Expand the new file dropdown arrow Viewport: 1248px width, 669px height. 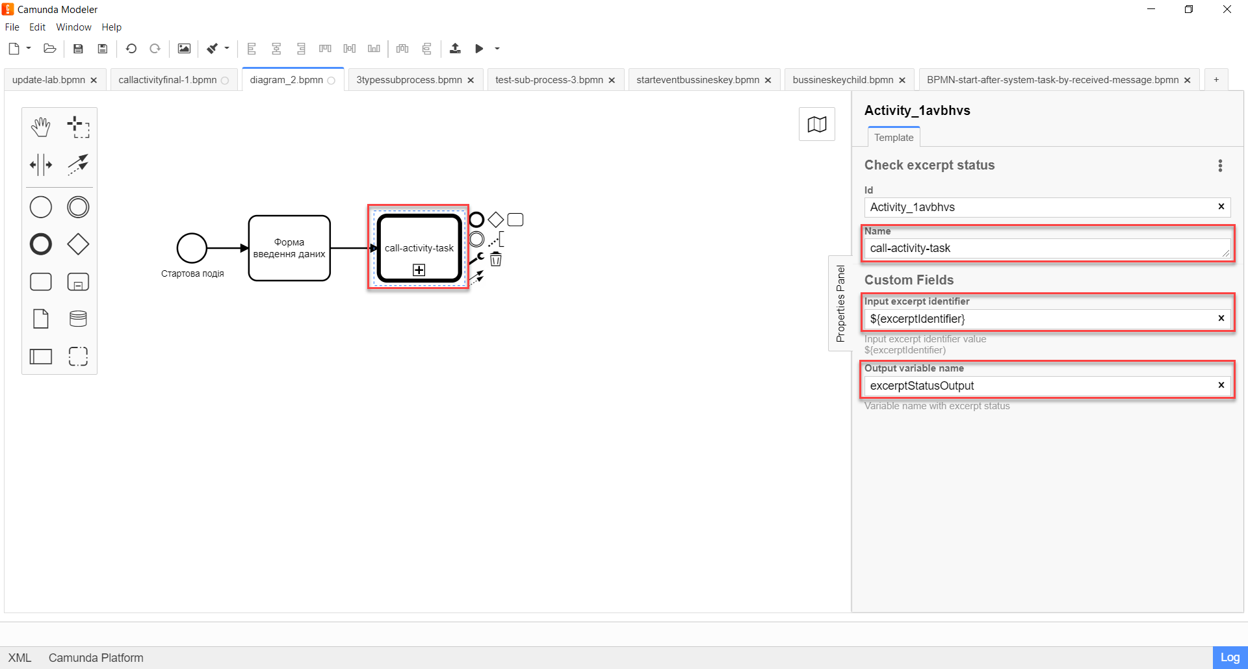[x=29, y=48]
